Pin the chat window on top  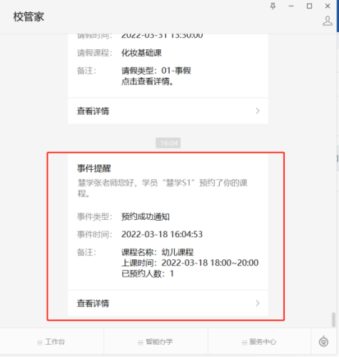(x=273, y=6)
